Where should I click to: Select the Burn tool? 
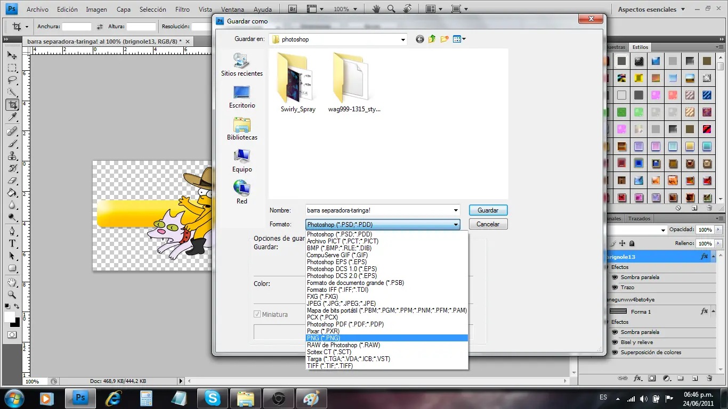(12, 218)
